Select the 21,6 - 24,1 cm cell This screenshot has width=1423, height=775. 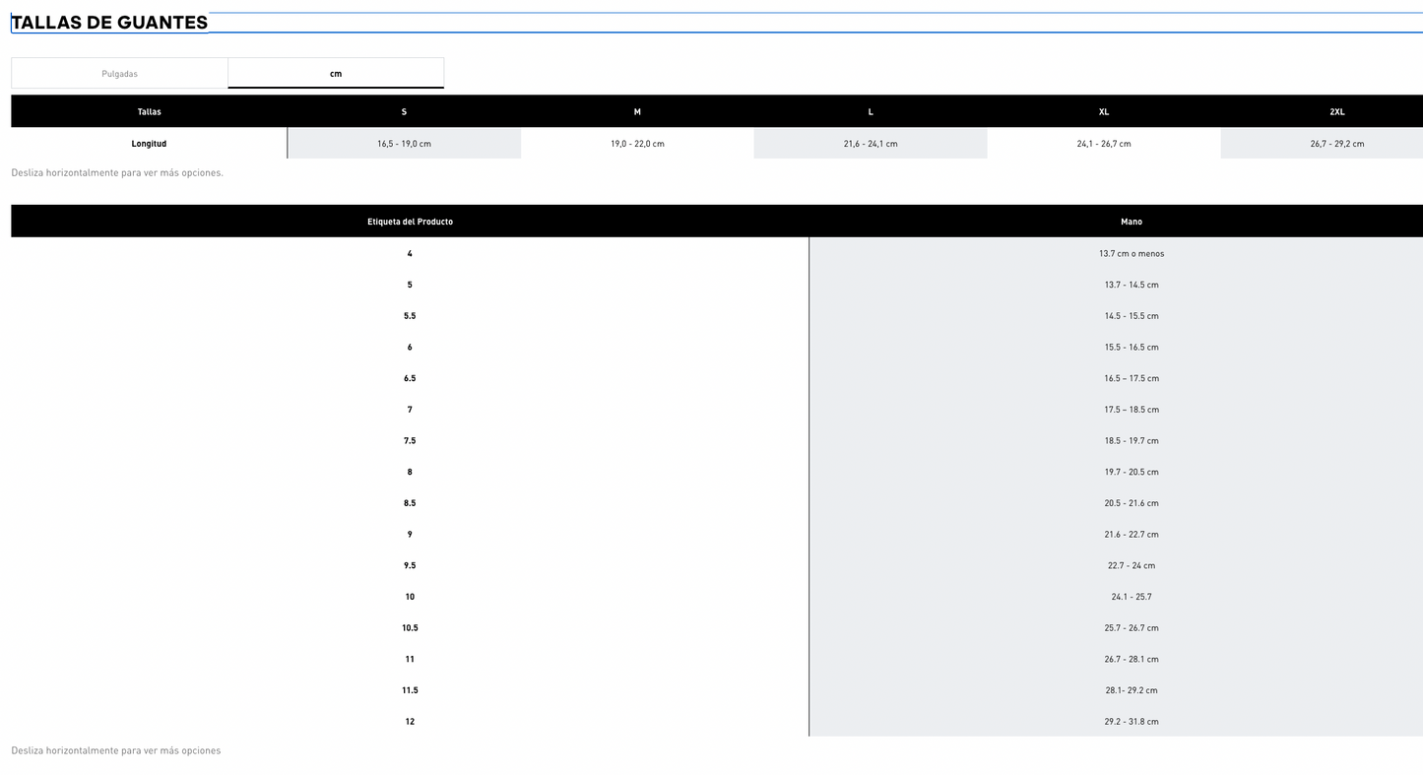pos(871,144)
